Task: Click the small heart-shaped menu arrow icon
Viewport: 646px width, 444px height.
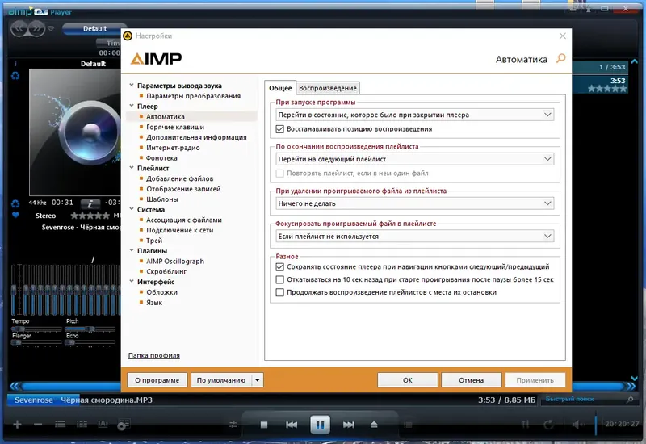Action: point(51,28)
